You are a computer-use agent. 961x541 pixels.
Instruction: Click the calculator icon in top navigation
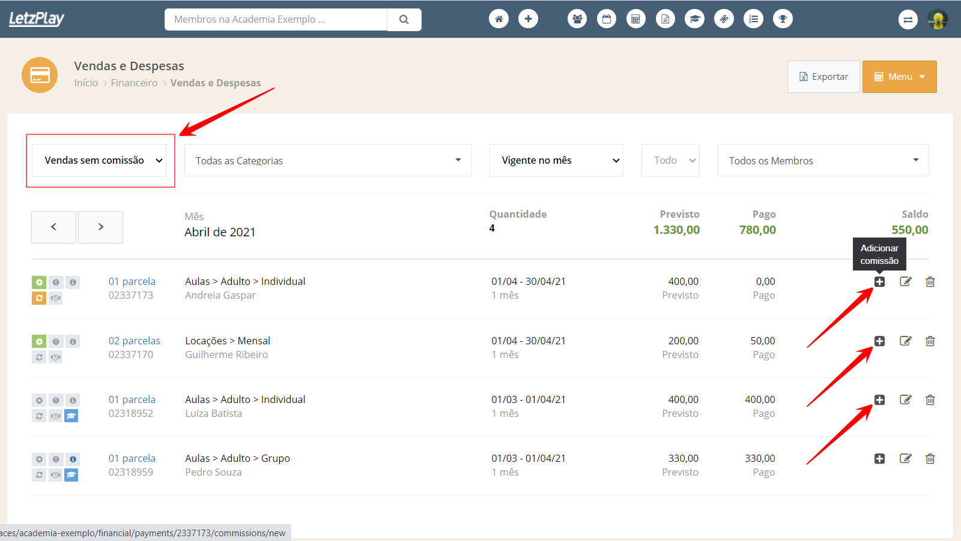635,19
